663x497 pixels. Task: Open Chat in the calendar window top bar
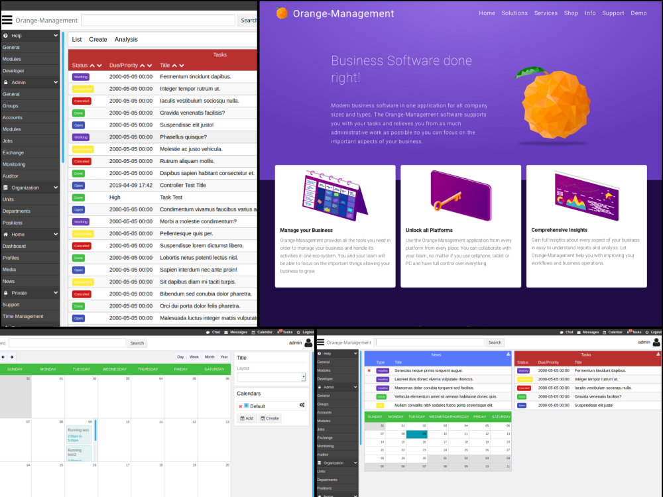click(x=213, y=332)
